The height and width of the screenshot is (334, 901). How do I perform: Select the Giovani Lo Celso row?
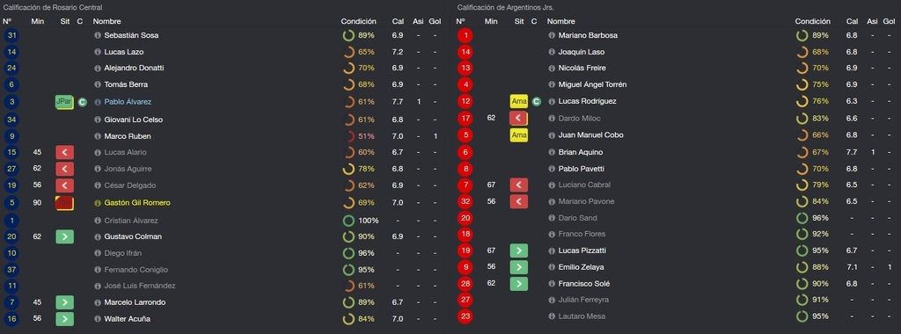coord(224,120)
